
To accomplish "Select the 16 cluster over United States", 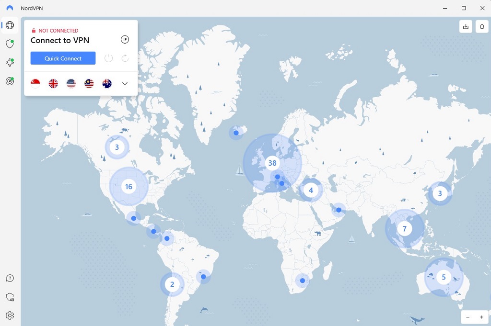I will pos(129,187).
